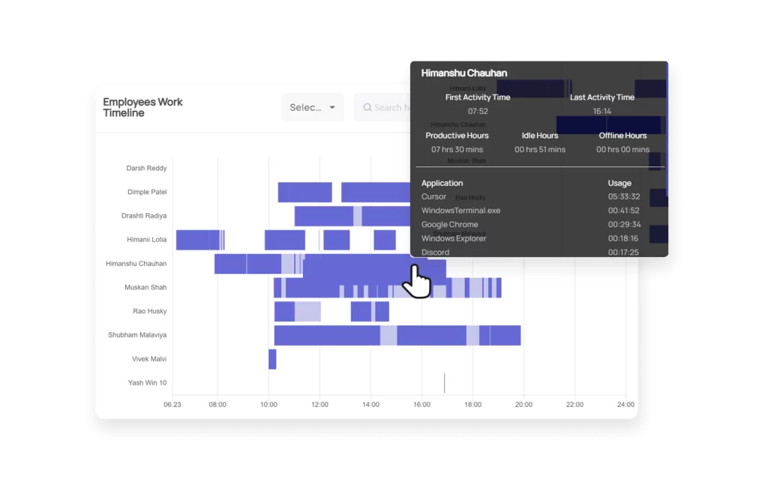This screenshot has height=479, width=768.
Task: Select Darsh Reddy in the employee list
Action: 146,169
